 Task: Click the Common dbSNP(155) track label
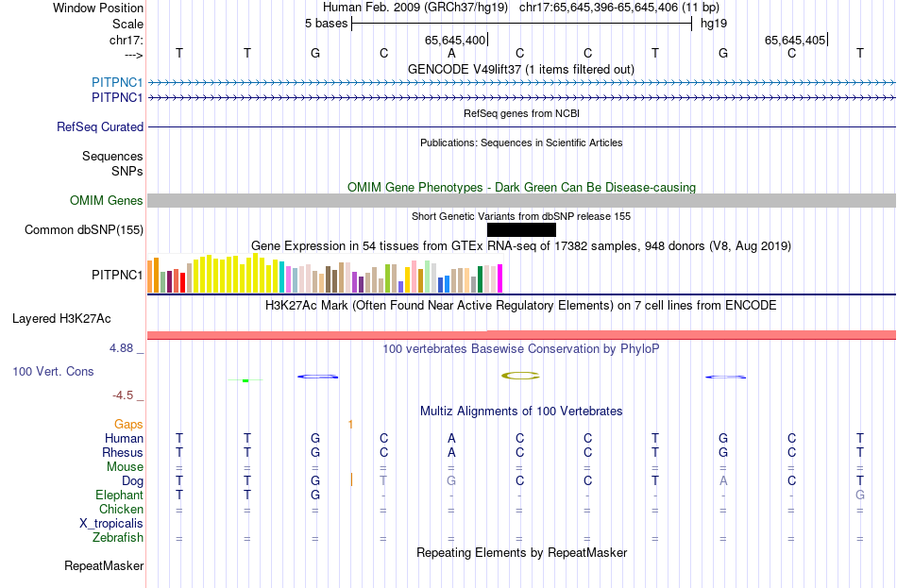point(84,230)
